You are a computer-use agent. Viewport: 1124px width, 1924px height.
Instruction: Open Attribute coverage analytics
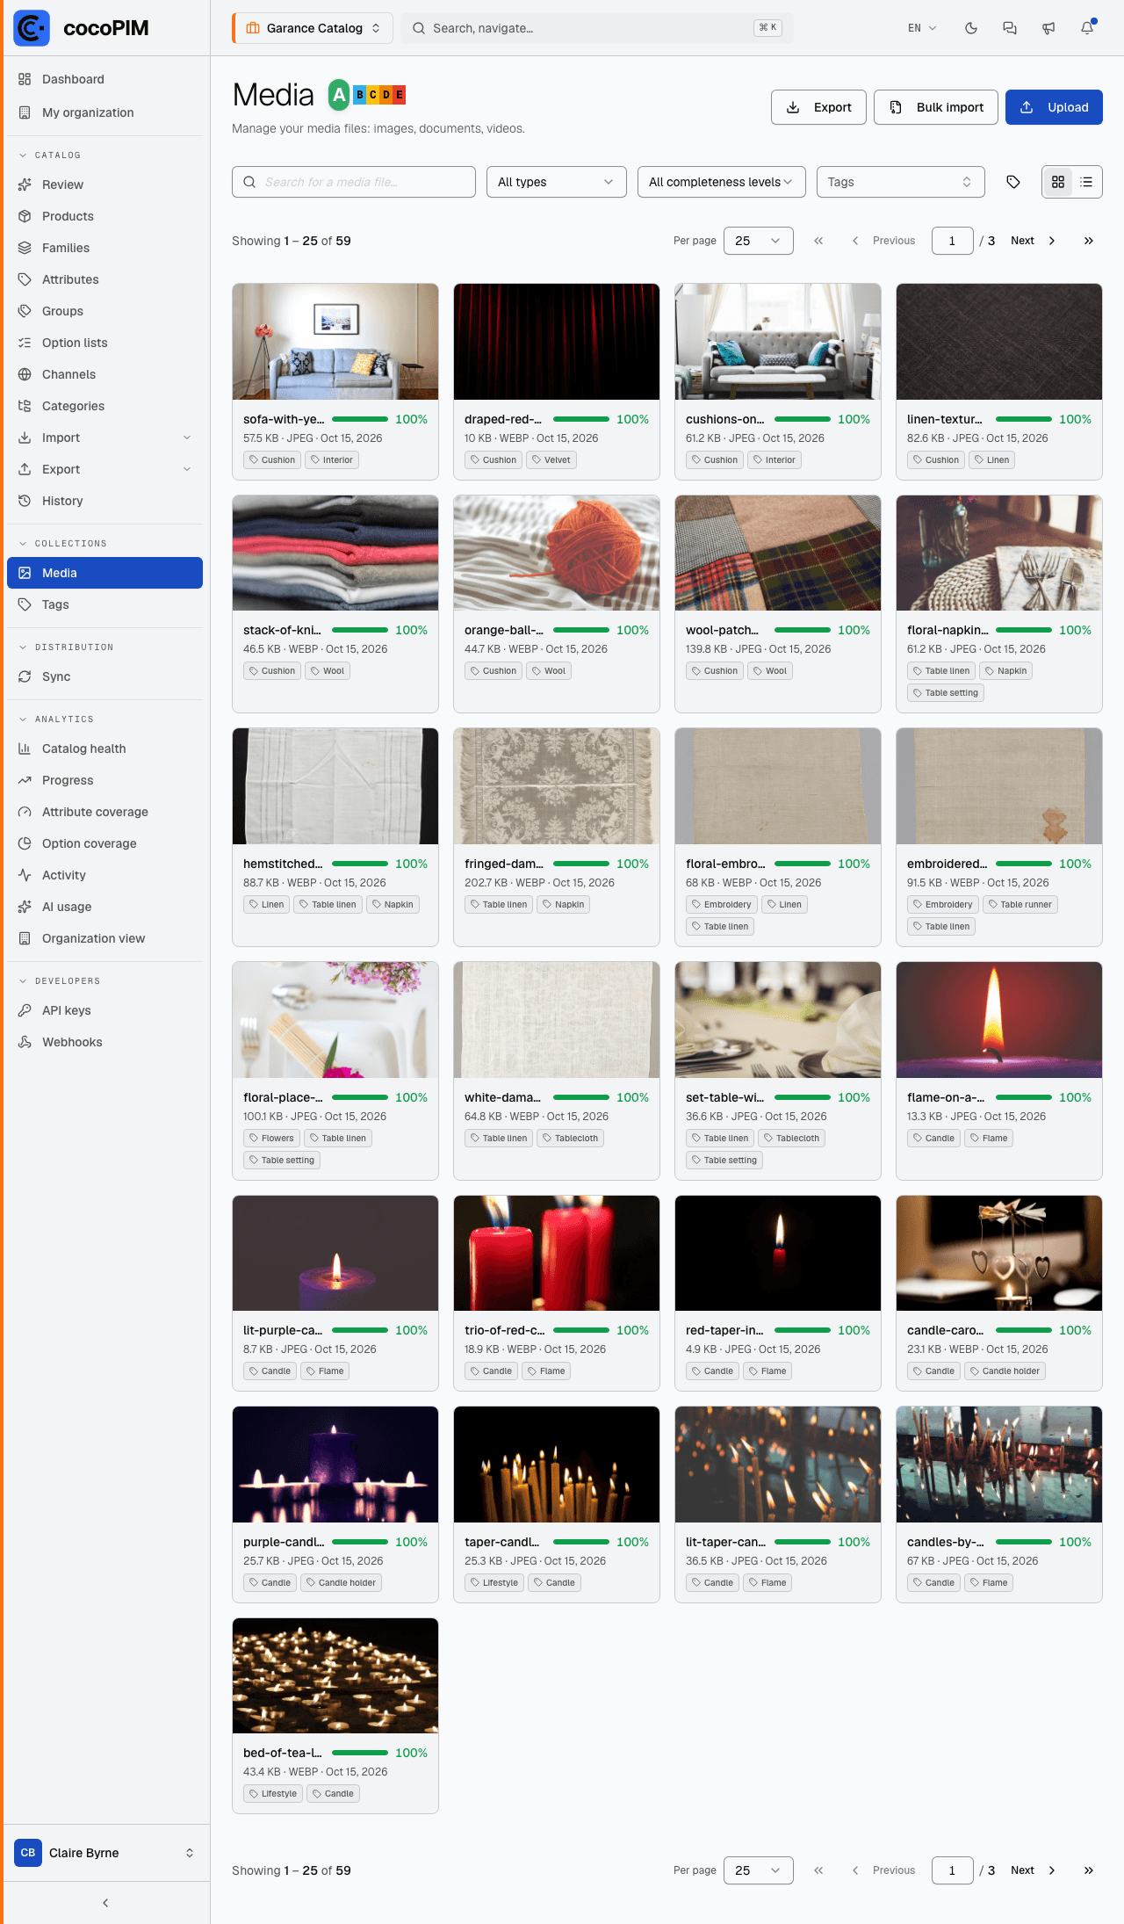[104, 812]
